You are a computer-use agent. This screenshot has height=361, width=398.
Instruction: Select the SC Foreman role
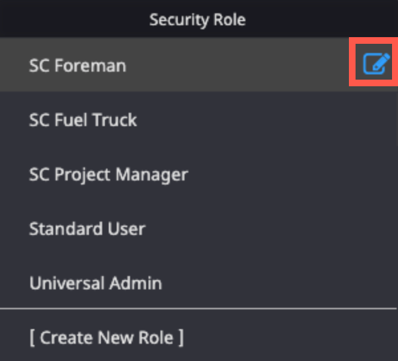pyautogui.click(x=198, y=65)
